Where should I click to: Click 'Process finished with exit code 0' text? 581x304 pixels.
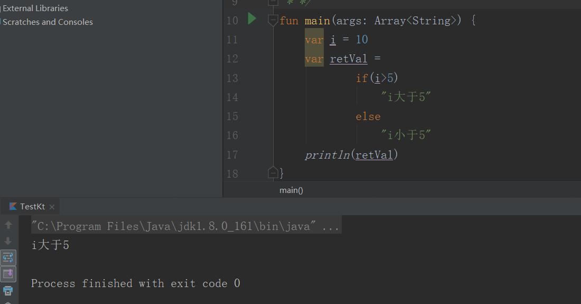click(x=136, y=283)
